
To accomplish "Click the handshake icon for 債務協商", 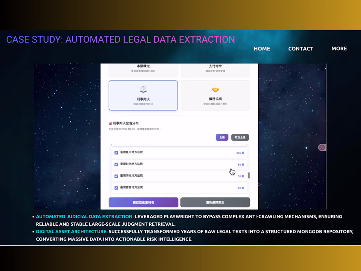I will [215, 90].
